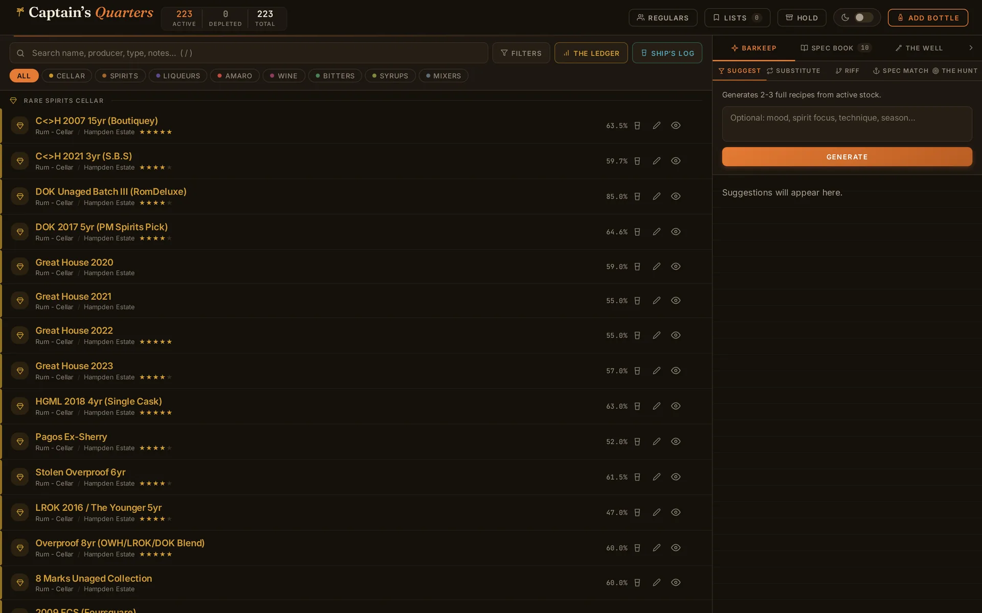
Task: Filter by Syrups category
Action: [x=390, y=76]
